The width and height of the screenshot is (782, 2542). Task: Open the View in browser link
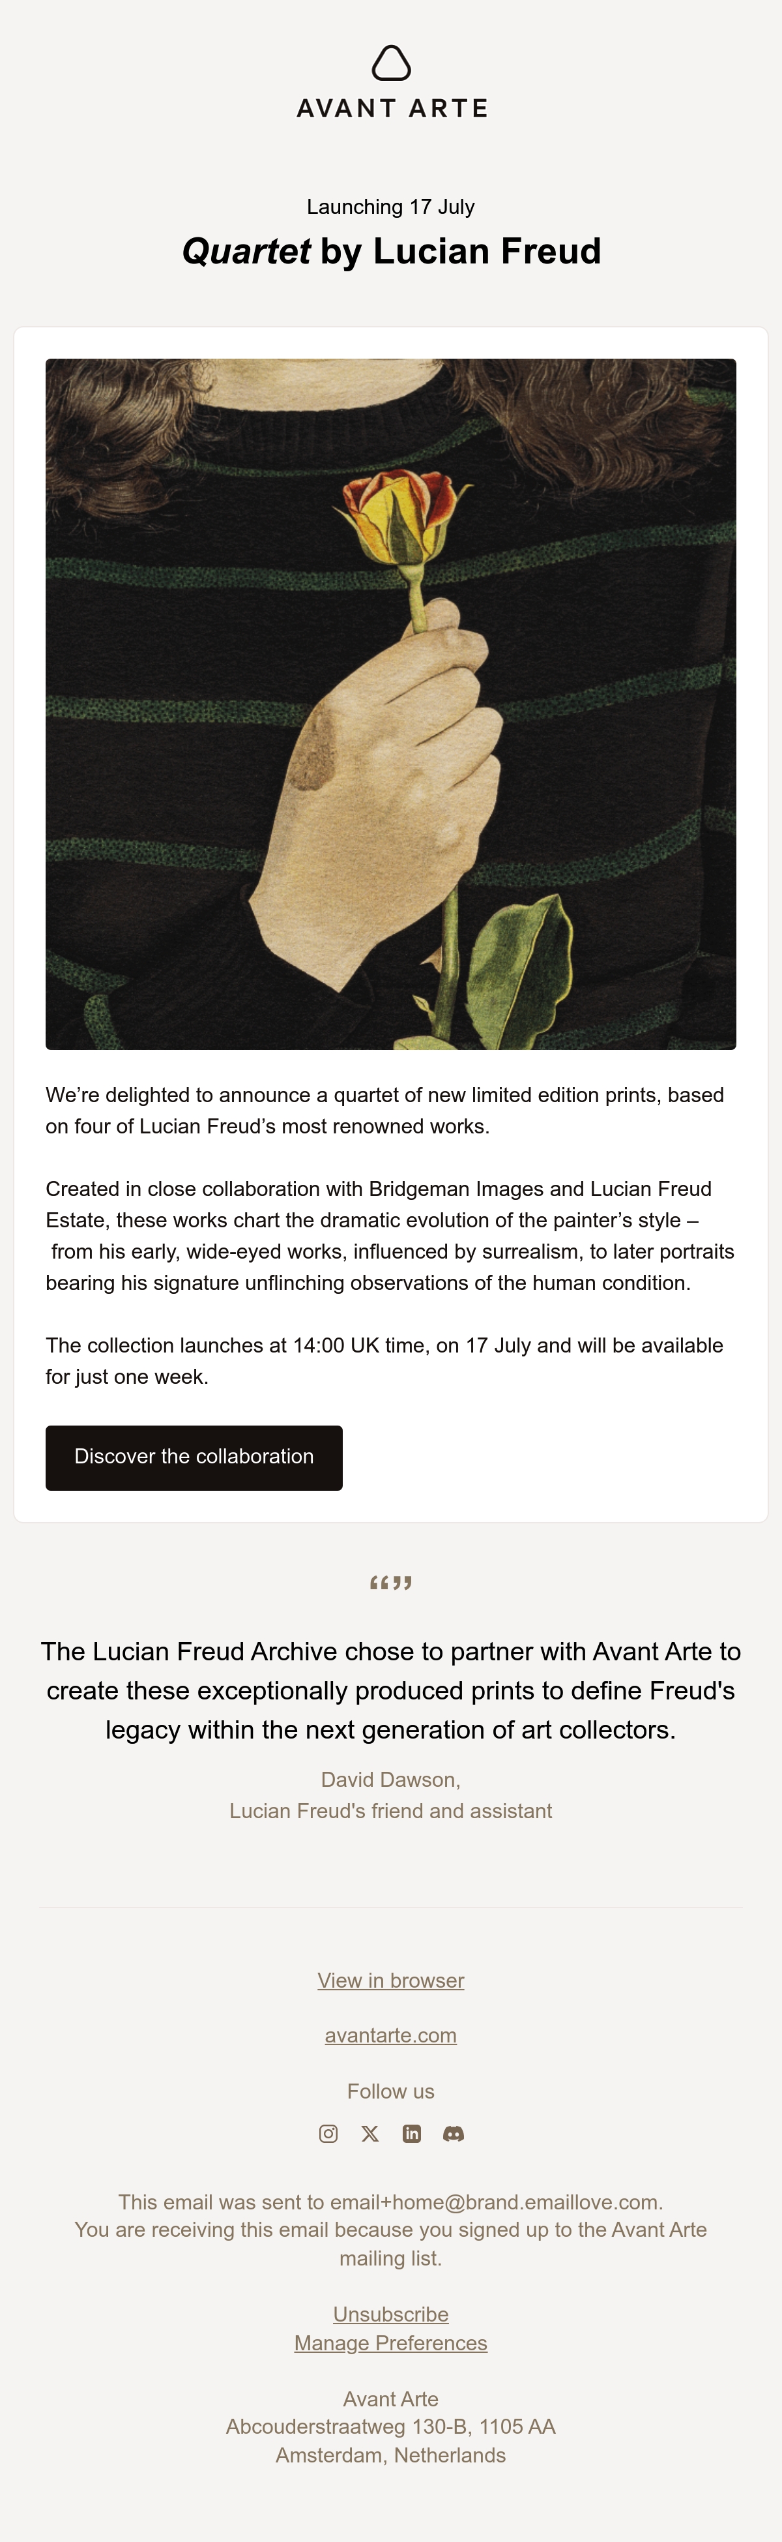click(390, 1981)
